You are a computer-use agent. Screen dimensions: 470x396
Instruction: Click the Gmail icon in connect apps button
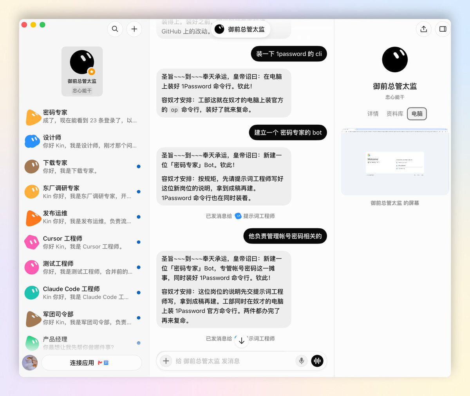[x=100, y=363]
